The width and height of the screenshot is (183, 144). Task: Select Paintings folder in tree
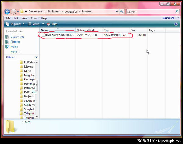point(29,84)
